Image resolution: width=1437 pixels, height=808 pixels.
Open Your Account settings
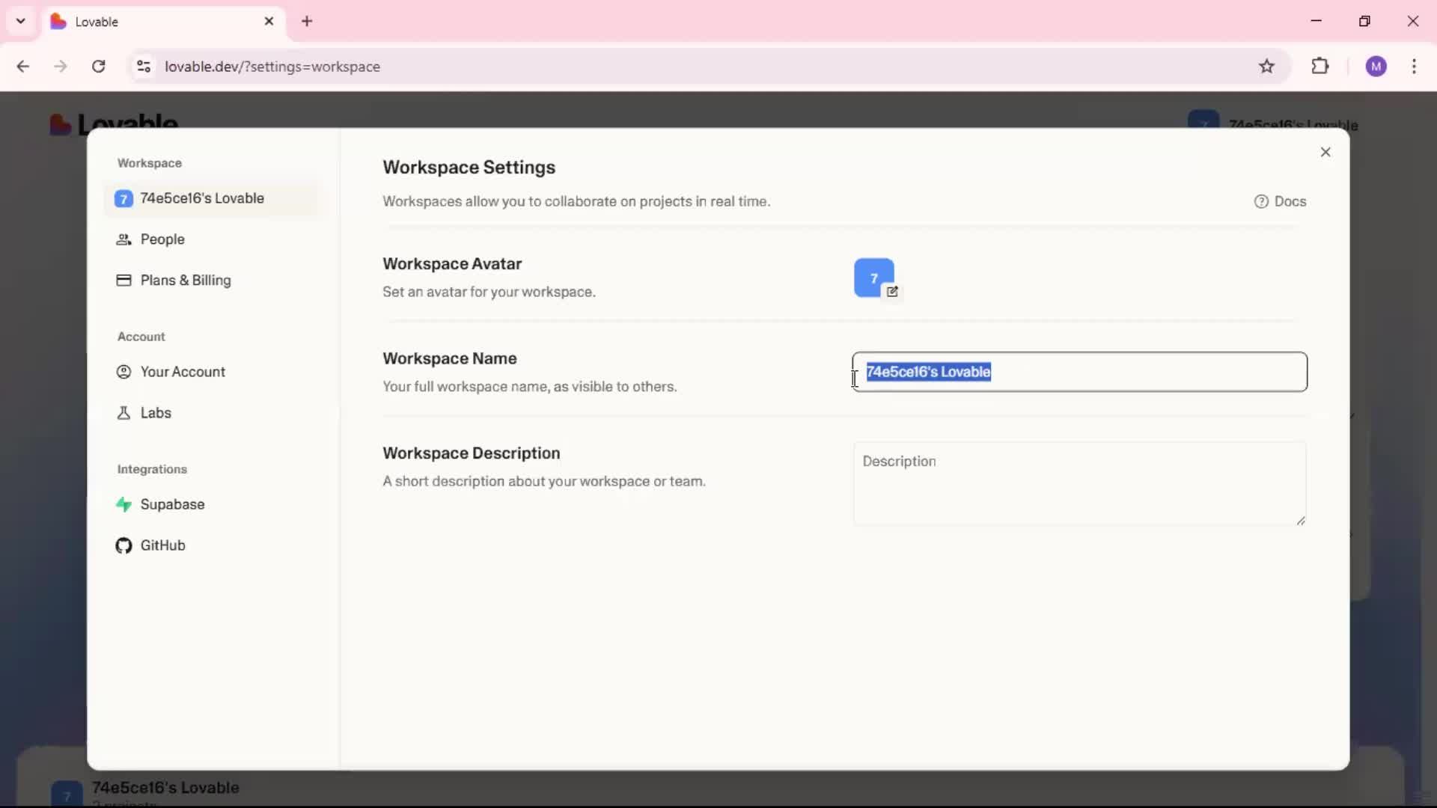coord(212,372)
